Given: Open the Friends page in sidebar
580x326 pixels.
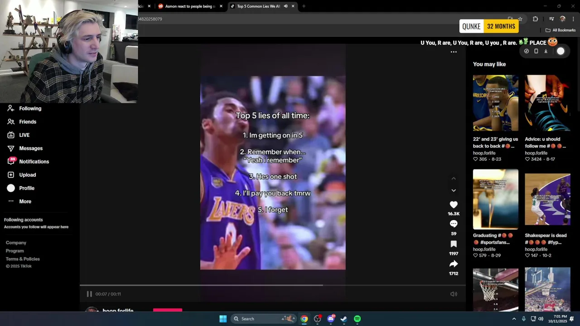Looking at the screenshot, I should 22,122.
